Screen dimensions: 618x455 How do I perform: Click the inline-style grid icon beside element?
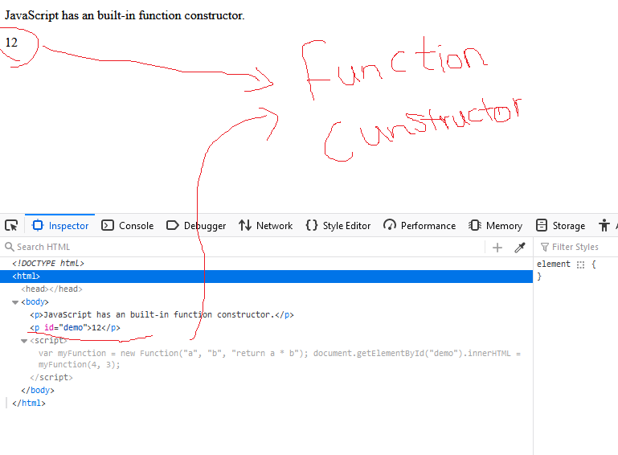tap(580, 264)
